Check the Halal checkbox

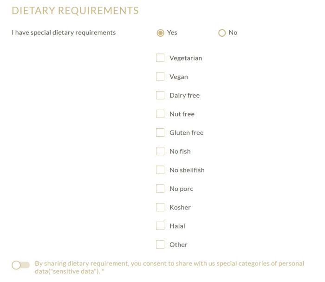(x=160, y=226)
